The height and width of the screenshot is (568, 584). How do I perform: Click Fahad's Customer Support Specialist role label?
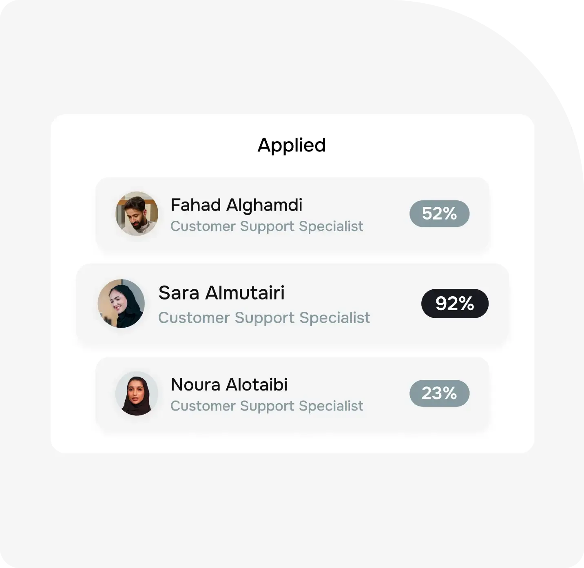267,226
